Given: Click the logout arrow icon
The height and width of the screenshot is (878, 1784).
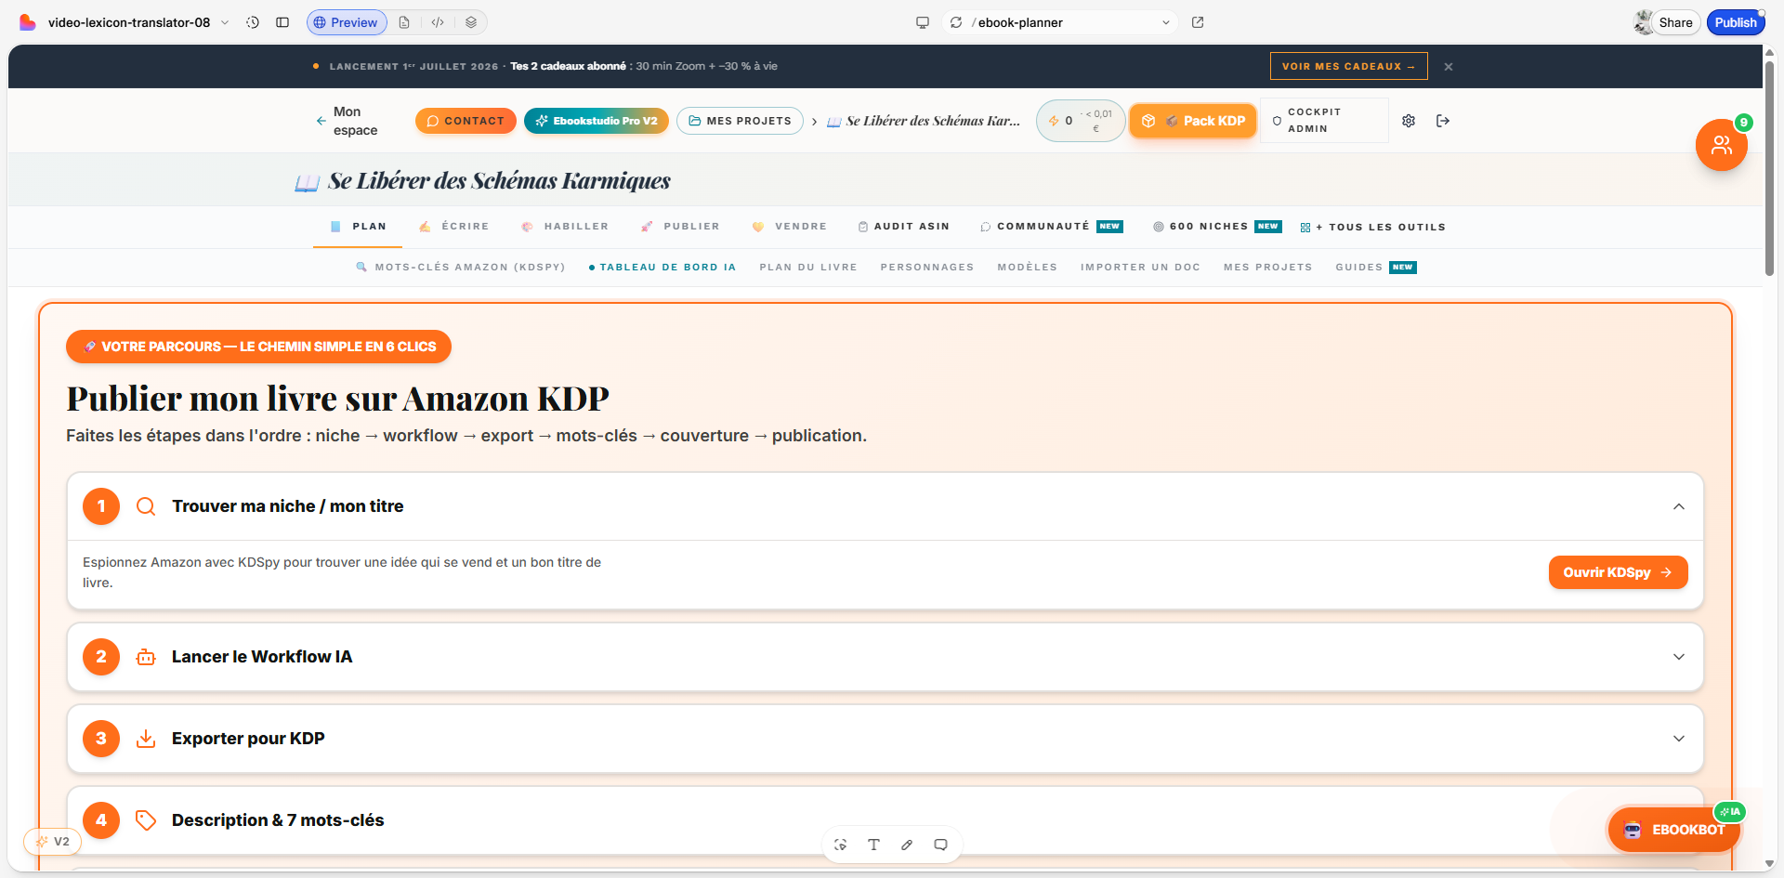Looking at the screenshot, I should click(1443, 121).
